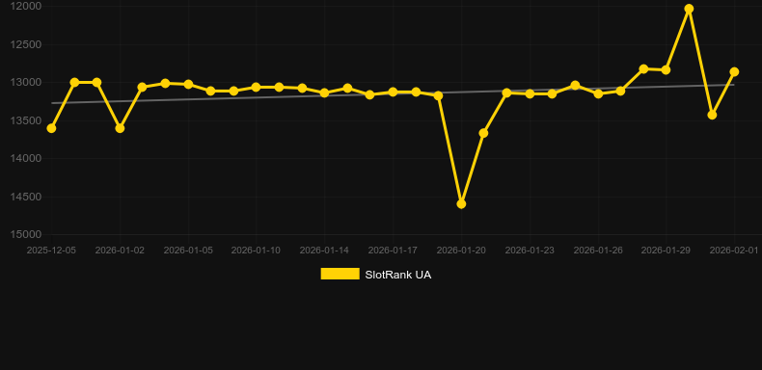Select the recovery point right after the lowest dip
Image resolution: width=762 pixels, height=370 pixels.
click(483, 133)
